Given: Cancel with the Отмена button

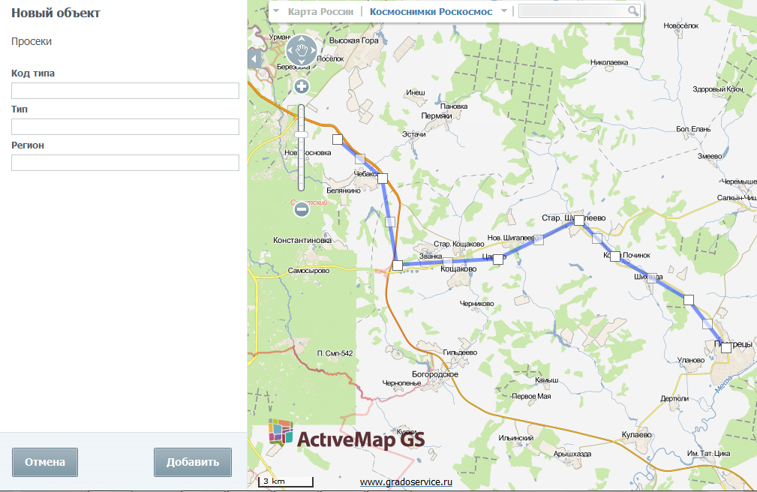Looking at the screenshot, I should [45, 462].
